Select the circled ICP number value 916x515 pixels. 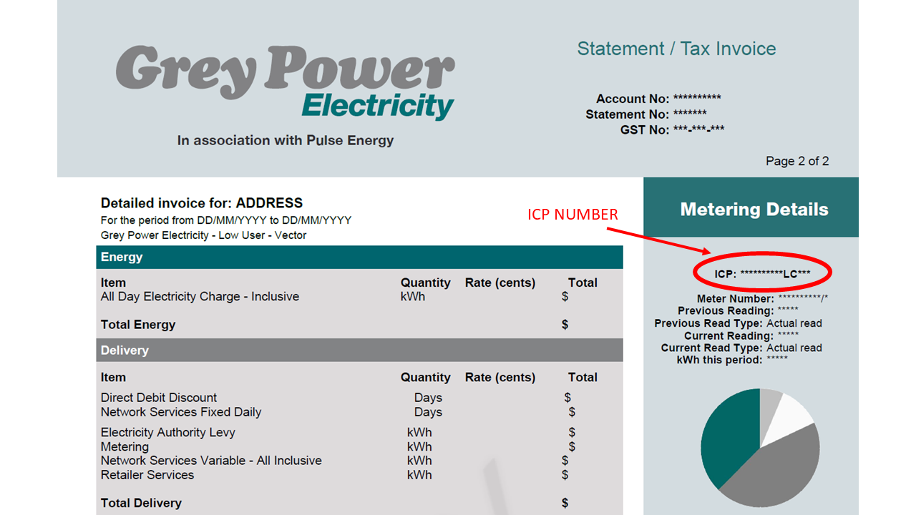click(x=762, y=274)
